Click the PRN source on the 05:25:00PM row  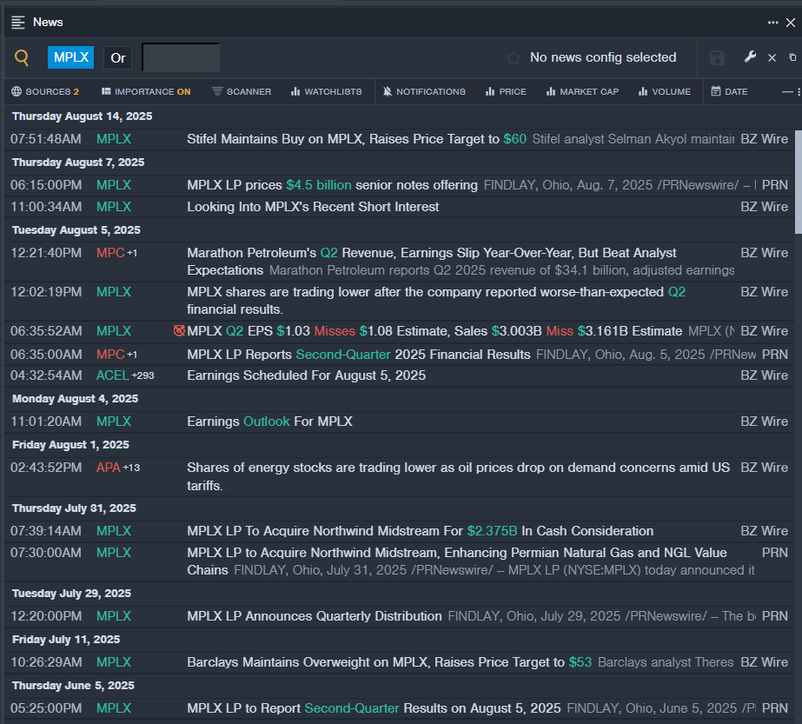point(775,708)
